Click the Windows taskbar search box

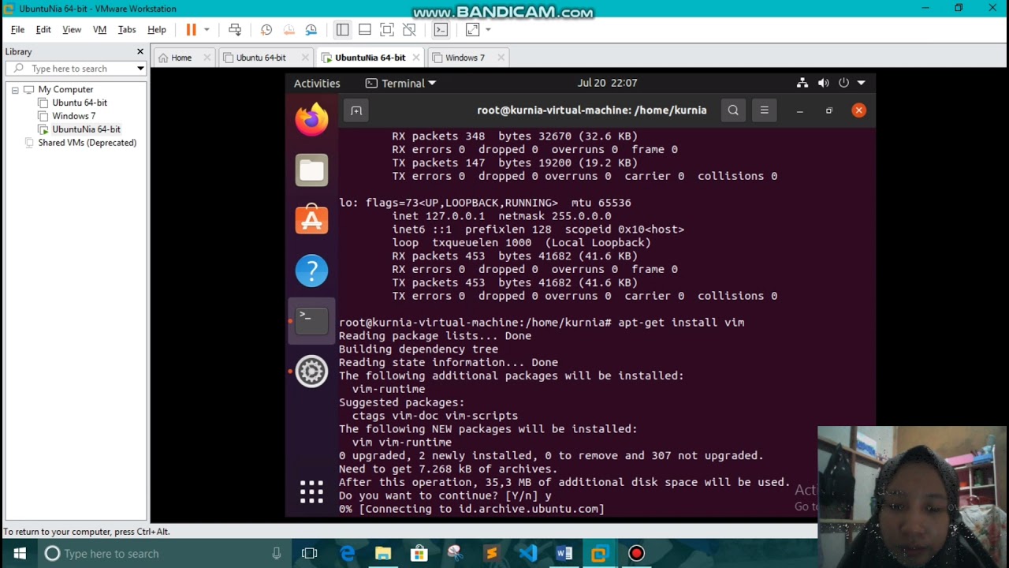pos(163,554)
